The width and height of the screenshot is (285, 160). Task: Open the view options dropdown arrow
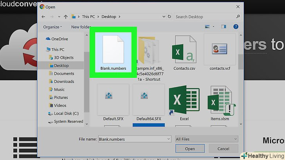tap(214, 27)
